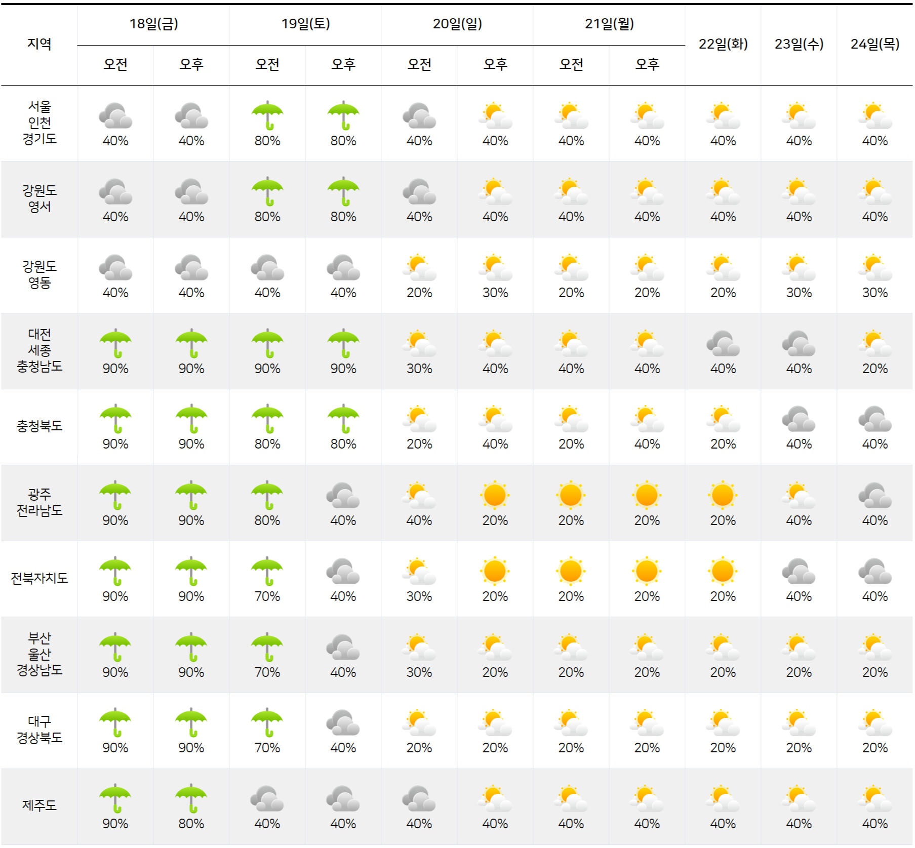Click the 70% value for 대구 경상북도 19일 오전
915x848 pixels.
(x=267, y=748)
